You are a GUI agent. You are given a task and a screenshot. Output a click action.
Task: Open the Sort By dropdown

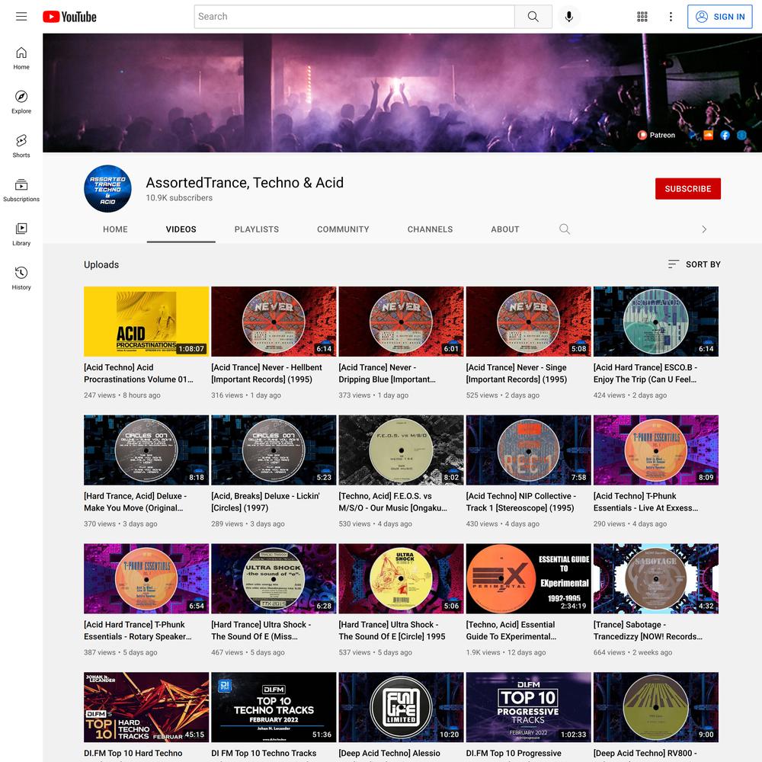pos(694,264)
